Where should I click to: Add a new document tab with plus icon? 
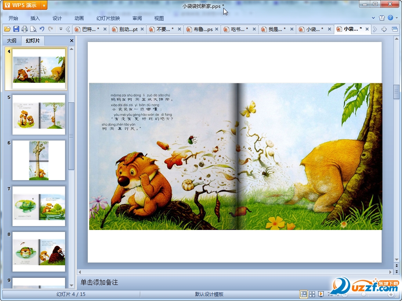click(384, 29)
